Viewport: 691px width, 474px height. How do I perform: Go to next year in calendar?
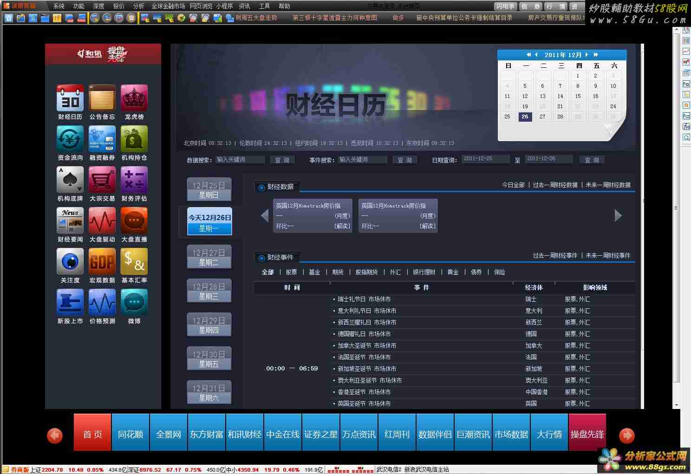click(596, 55)
